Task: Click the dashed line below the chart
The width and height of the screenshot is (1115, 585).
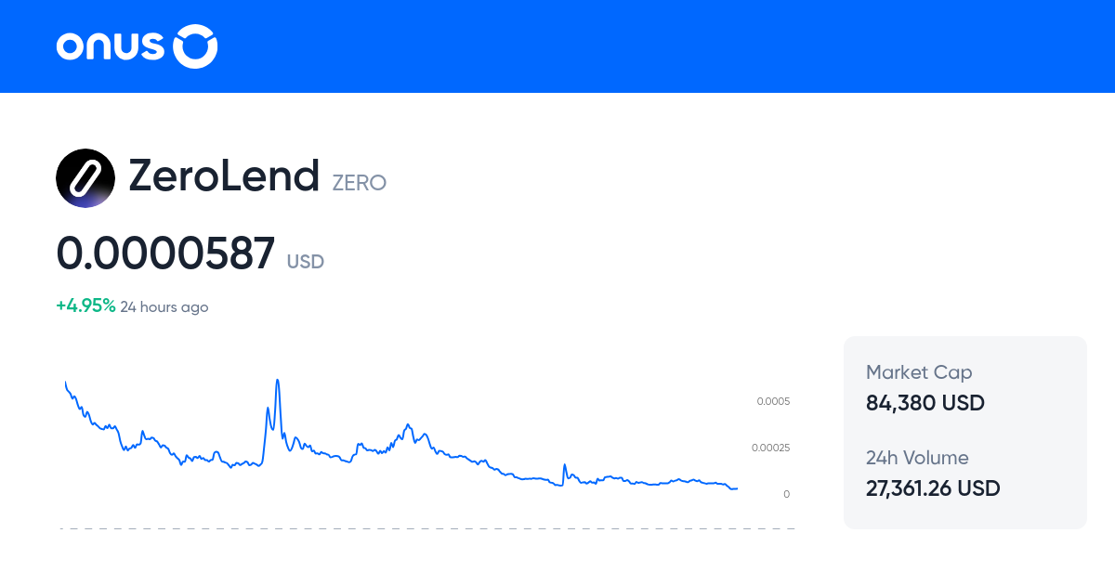Action: click(427, 529)
